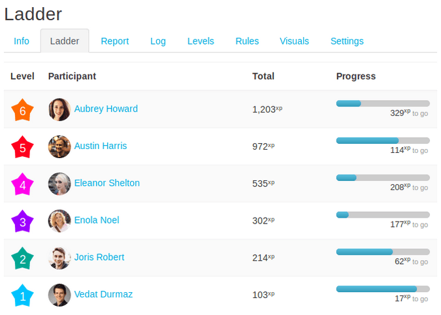Open Enola Noel's profile link
The height and width of the screenshot is (315, 441).
click(x=97, y=220)
